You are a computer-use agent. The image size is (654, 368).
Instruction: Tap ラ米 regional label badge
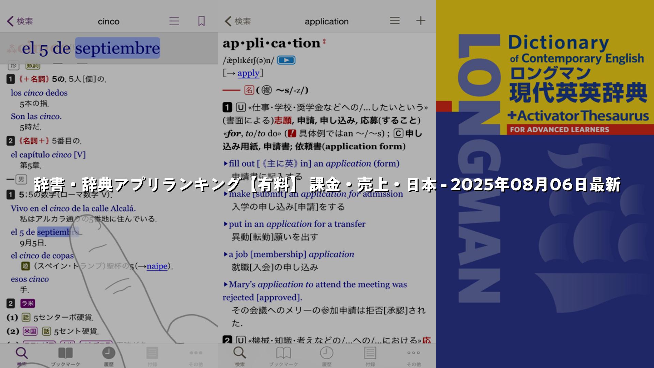coord(28,304)
